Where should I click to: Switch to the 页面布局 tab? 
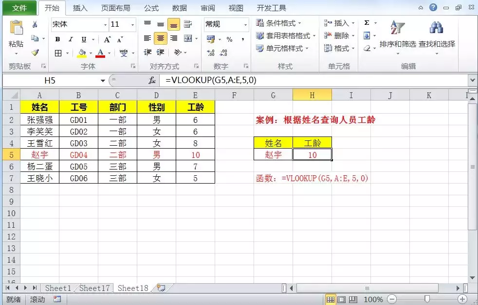click(115, 8)
